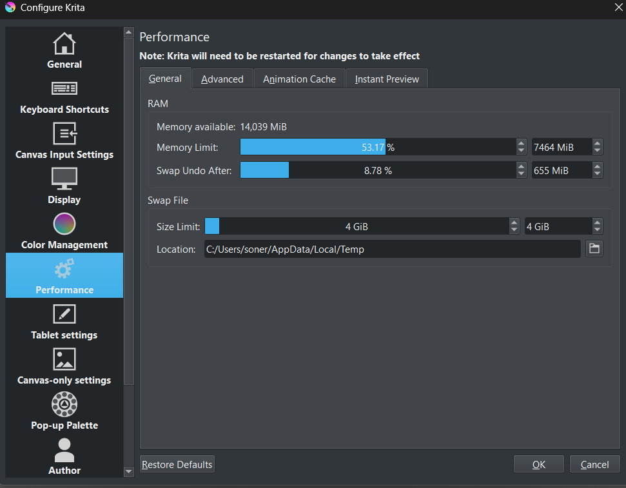Click the 655 MiB input field
Screen dimensions: 626x488
coord(562,170)
